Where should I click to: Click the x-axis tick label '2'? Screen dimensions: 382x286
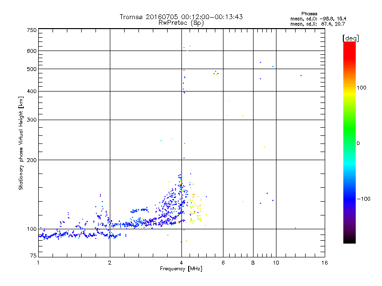pos(110,263)
